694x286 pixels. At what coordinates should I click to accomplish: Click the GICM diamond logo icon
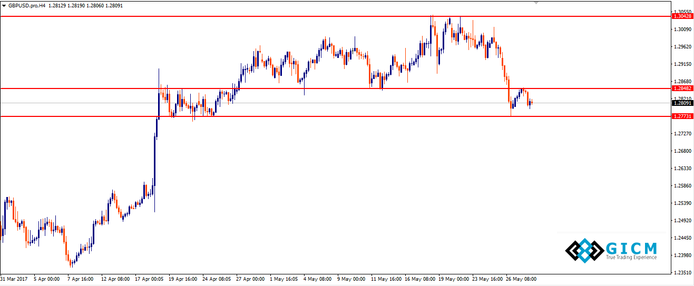(584, 250)
